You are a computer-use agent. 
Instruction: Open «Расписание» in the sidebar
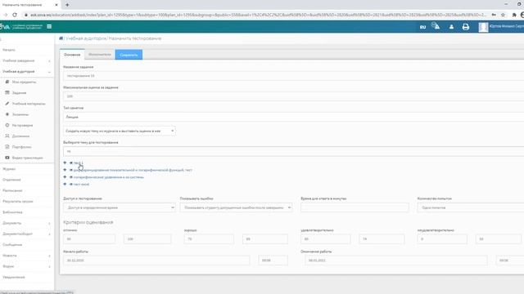12,190
